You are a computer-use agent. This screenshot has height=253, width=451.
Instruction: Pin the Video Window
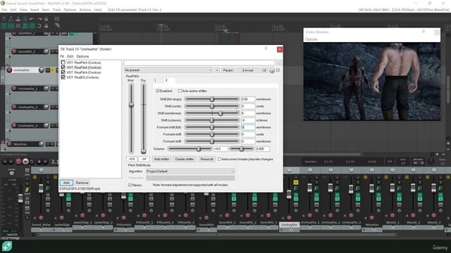point(424,32)
